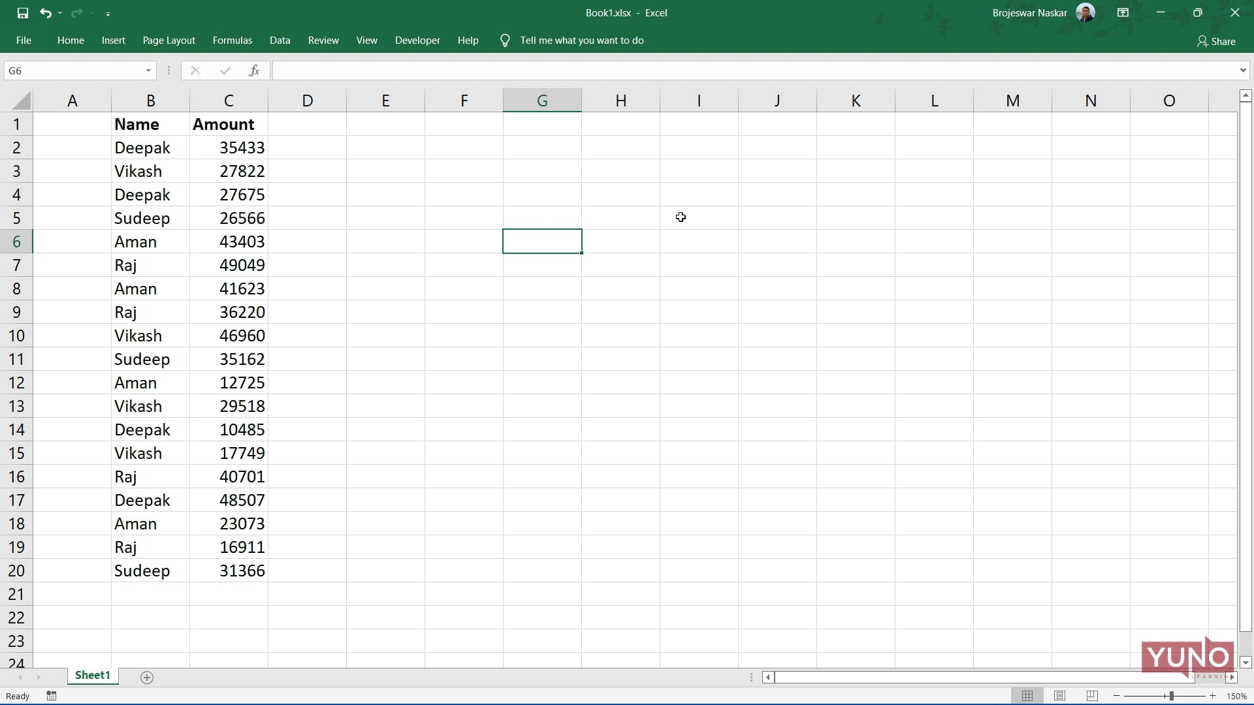The height and width of the screenshot is (705, 1254).
Task: Switch to the Formulas ribbon tab
Action: pos(232,40)
